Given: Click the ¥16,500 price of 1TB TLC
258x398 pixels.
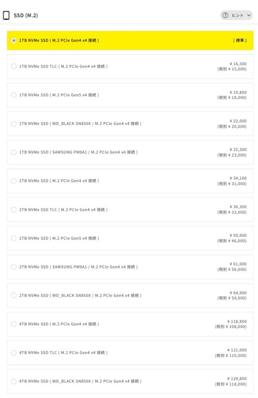Looking at the screenshot, I should 238,64.
